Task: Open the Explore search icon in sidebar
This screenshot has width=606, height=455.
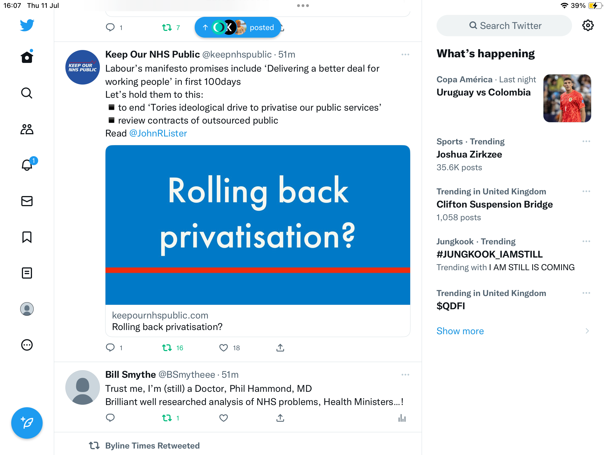Action: [x=27, y=93]
